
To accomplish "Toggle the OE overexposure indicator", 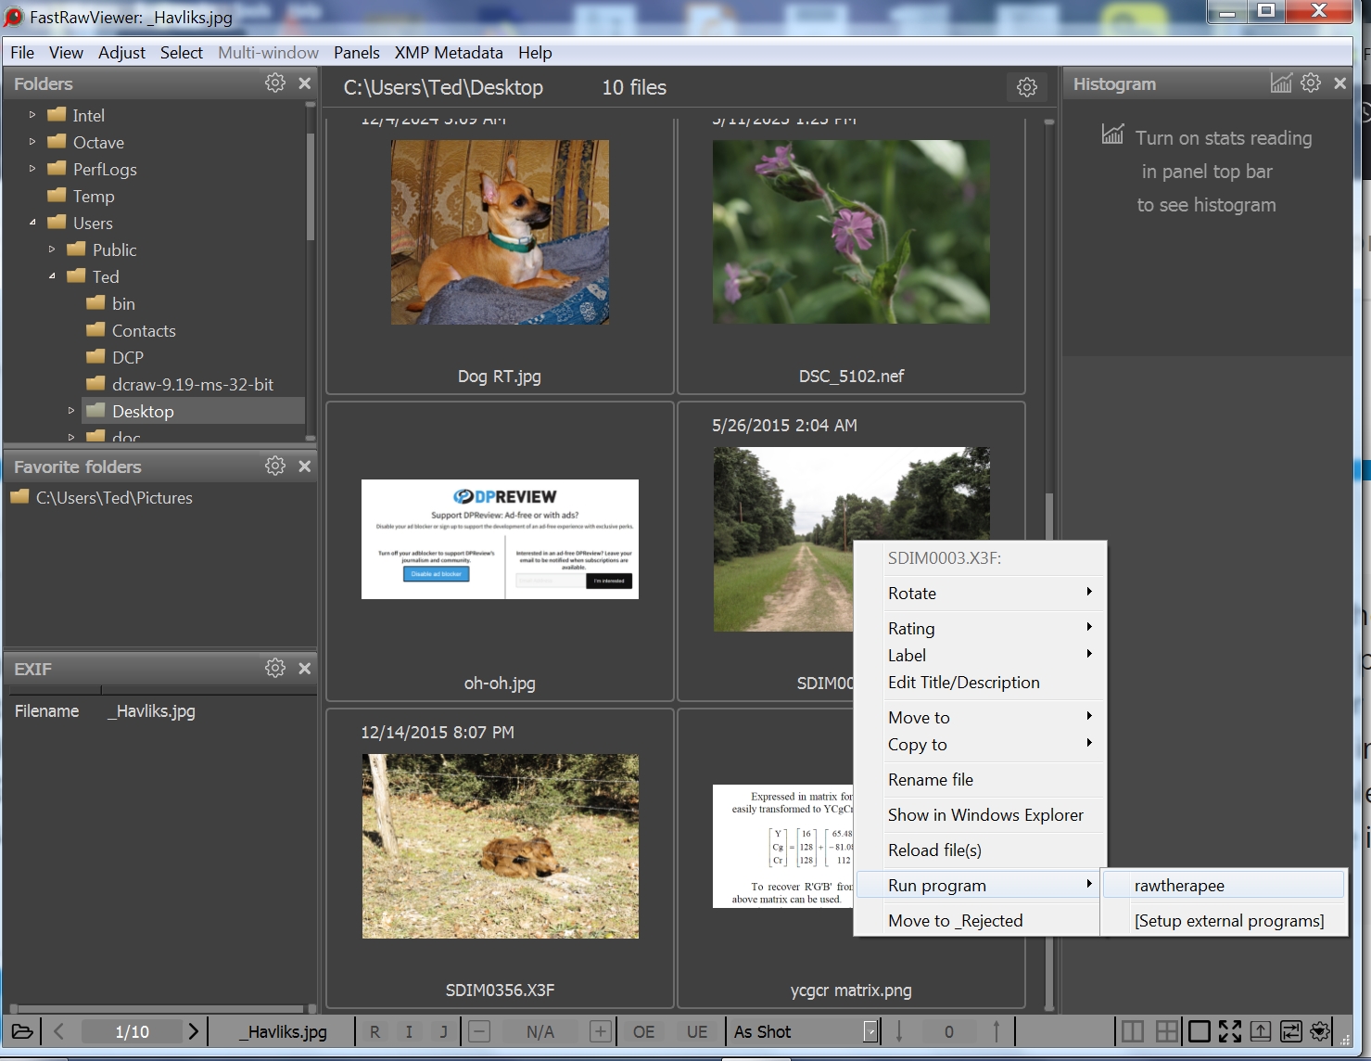I will (x=643, y=1031).
